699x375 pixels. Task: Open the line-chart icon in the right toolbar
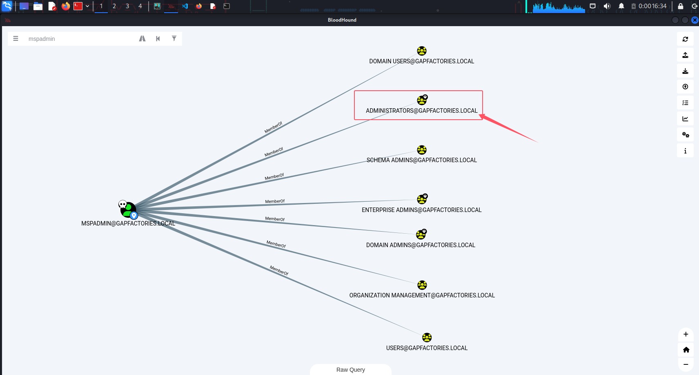click(x=685, y=119)
